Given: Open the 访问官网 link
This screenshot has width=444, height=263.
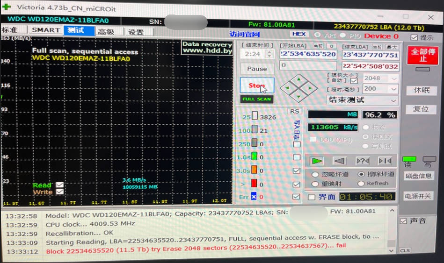Looking at the screenshot, I should coord(244,35).
